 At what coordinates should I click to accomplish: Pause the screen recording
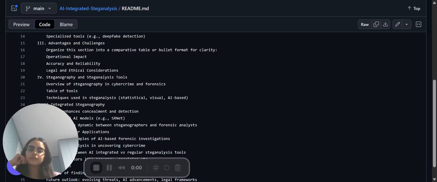[109, 168]
